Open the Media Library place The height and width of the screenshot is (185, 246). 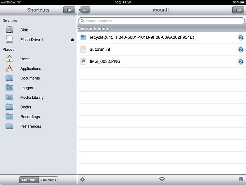pyautogui.click(x=38, y=97)
